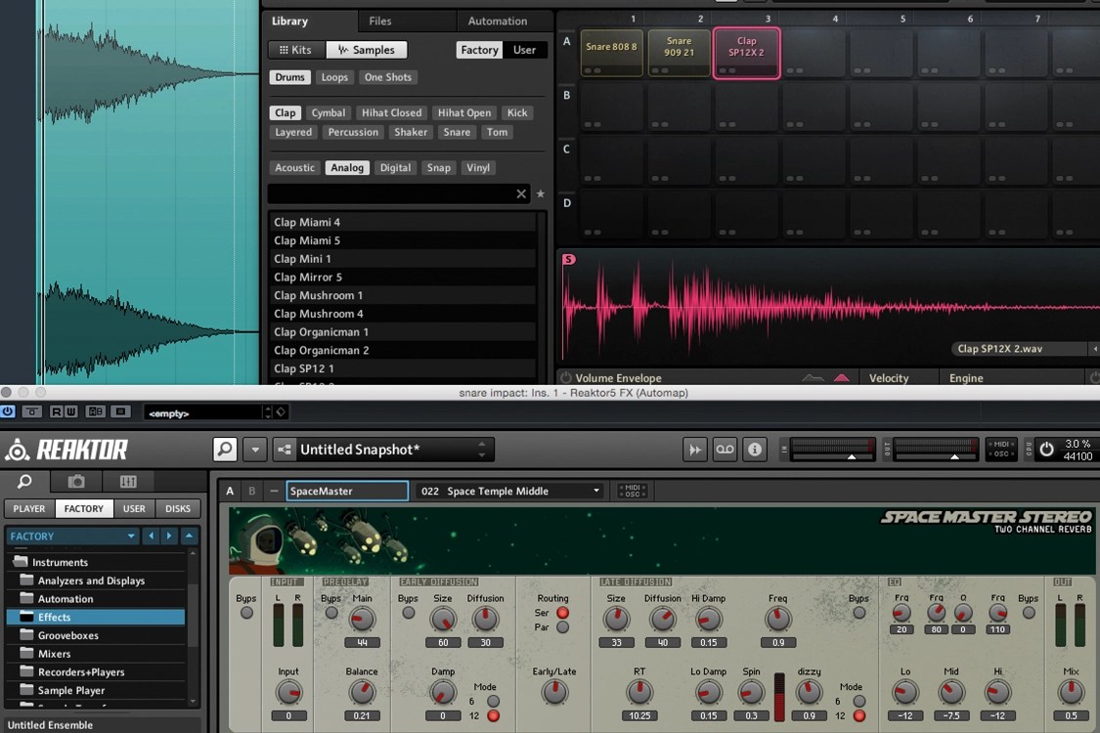Open the Velocity section
This screenshot has height=733, width=1100.
[889, 378]
